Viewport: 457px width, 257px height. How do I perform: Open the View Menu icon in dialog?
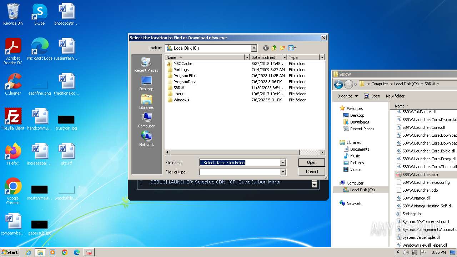pos(292,48)
